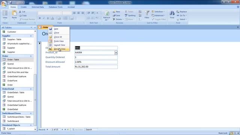
Task: Toggle Italic formatting
Action: coord(44,18)
